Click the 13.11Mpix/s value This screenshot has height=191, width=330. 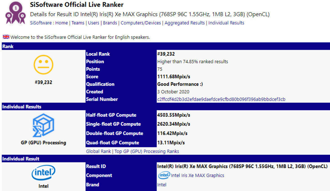[x=171, y=143]
